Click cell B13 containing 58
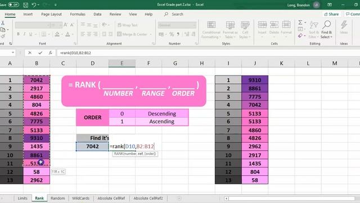Viewport: 360px width, 203px height. (x=37, y=171)
